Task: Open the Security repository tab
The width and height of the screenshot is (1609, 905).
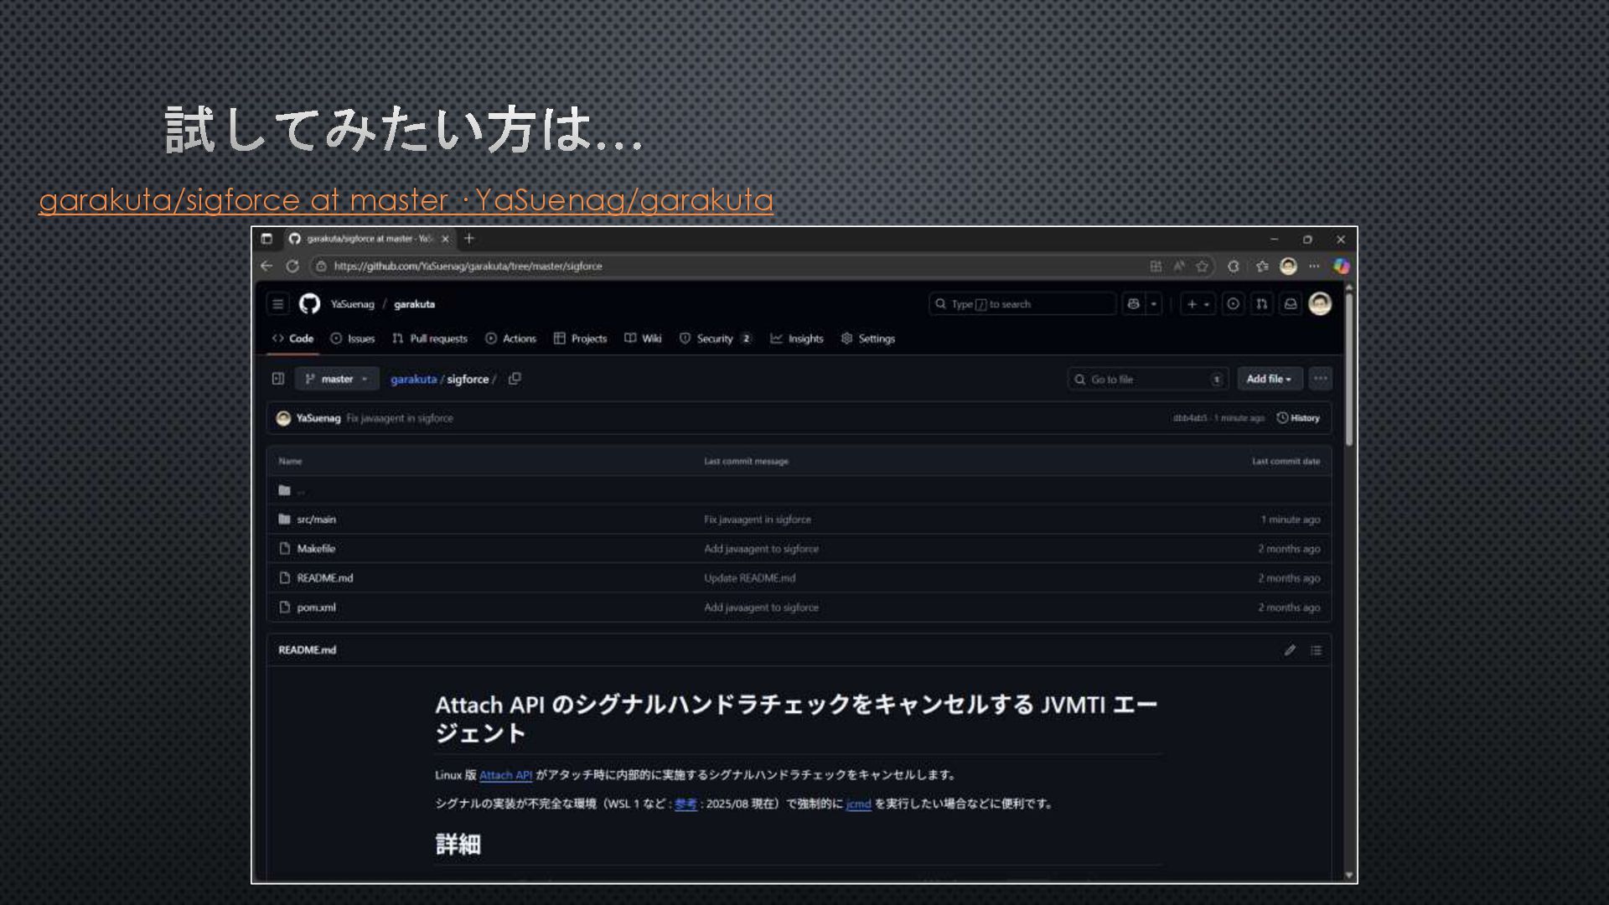Action: coord(714,339)
